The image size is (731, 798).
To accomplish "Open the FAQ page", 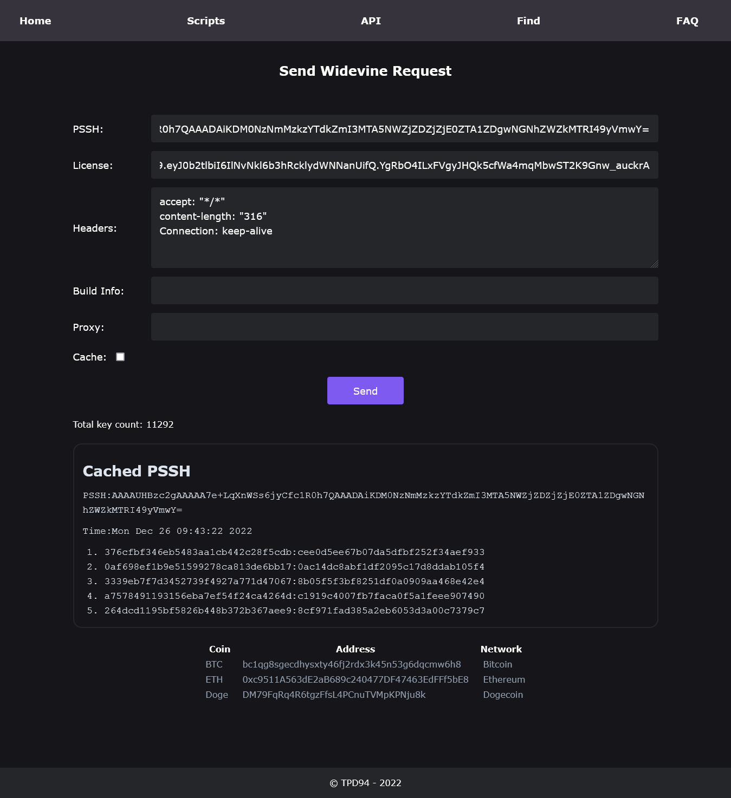I will (x=687, y=21).
